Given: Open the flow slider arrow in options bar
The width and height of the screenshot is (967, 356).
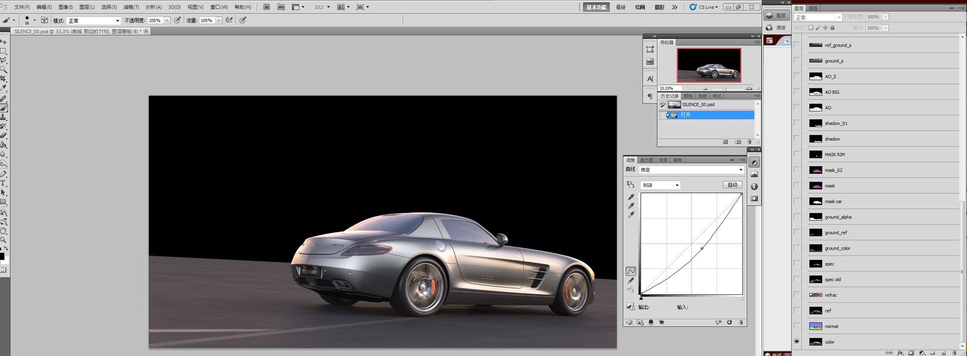Looking at the screenshot, I should (219, 20).
